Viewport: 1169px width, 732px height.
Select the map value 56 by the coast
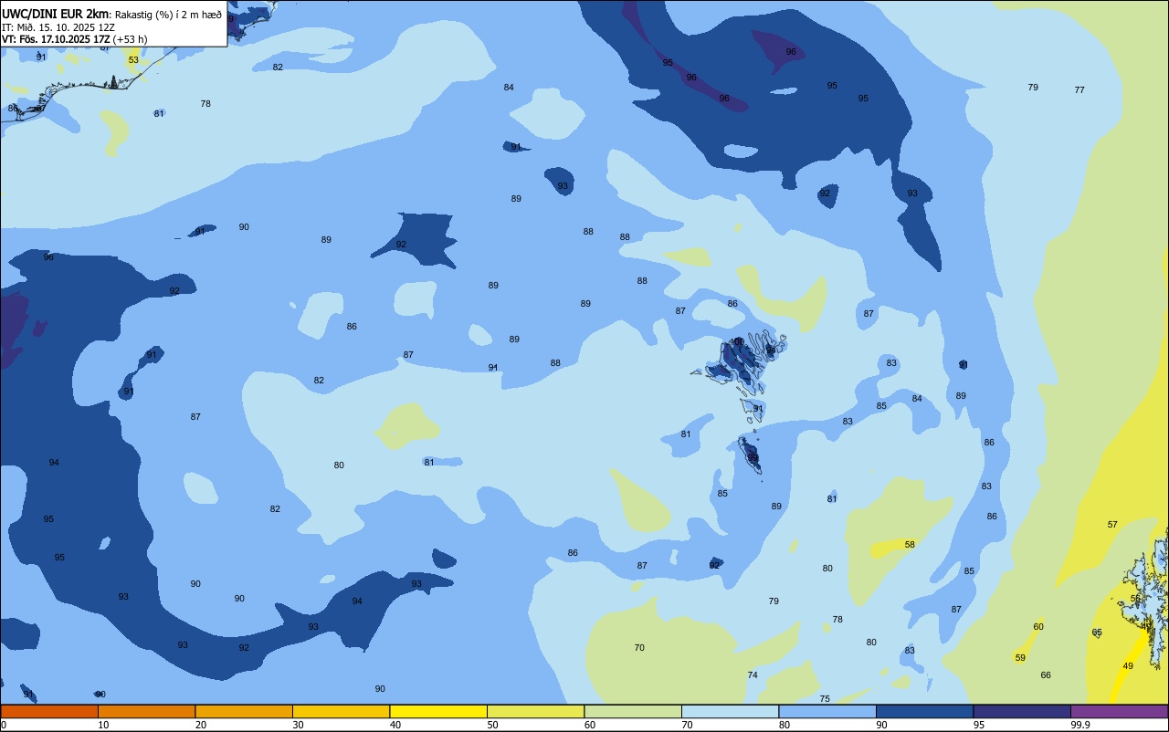[x=1135, y=599]
